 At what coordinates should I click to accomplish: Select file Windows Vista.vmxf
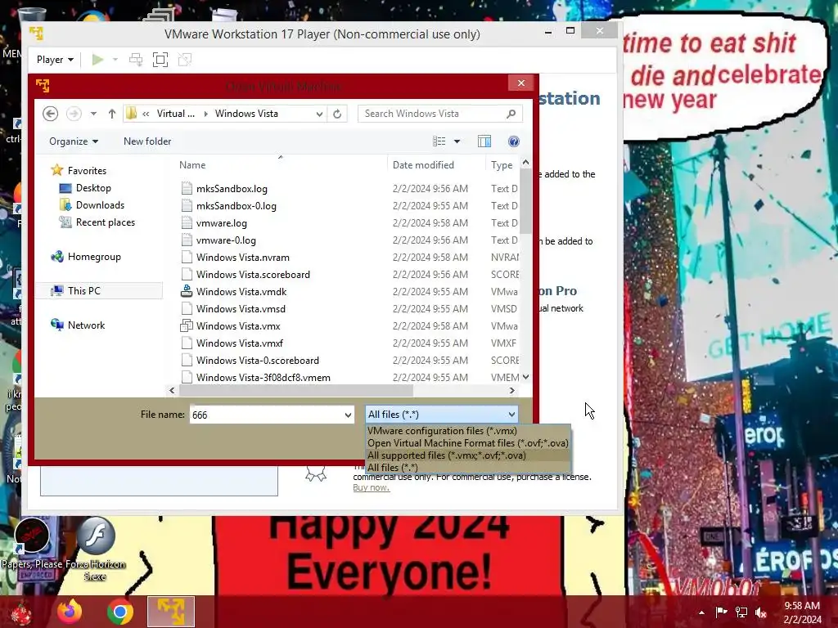(x=240, y=343)
